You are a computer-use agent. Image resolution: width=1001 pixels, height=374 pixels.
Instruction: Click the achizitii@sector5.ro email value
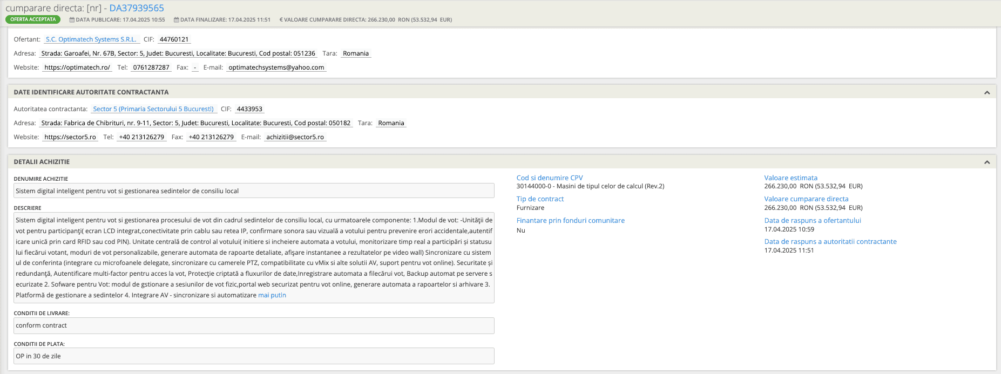coord(295,137)
